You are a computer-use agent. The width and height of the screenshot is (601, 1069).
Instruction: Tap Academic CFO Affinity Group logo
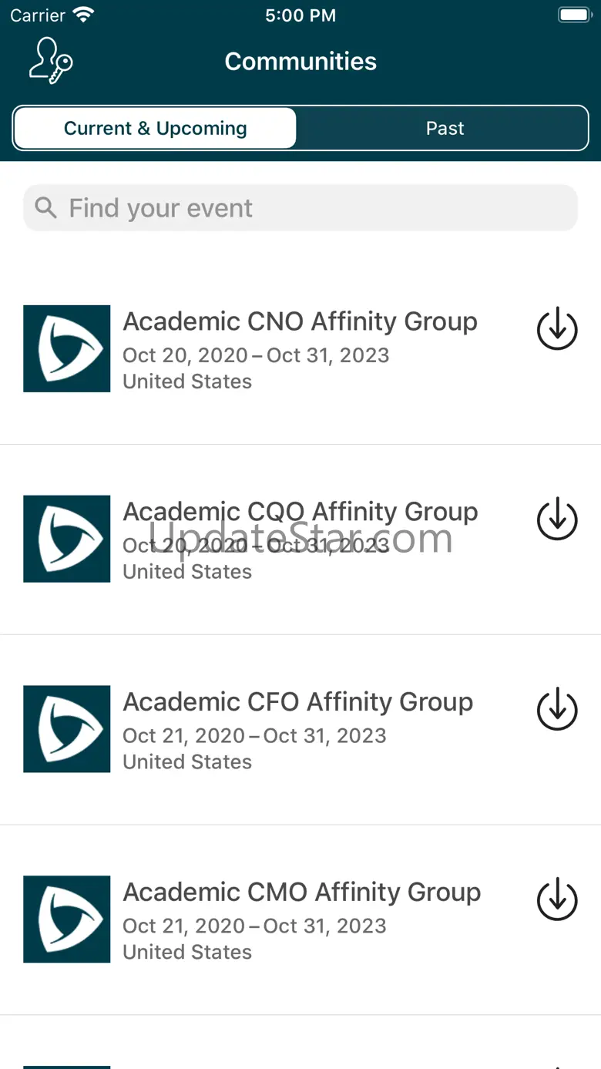coord(67,729)
